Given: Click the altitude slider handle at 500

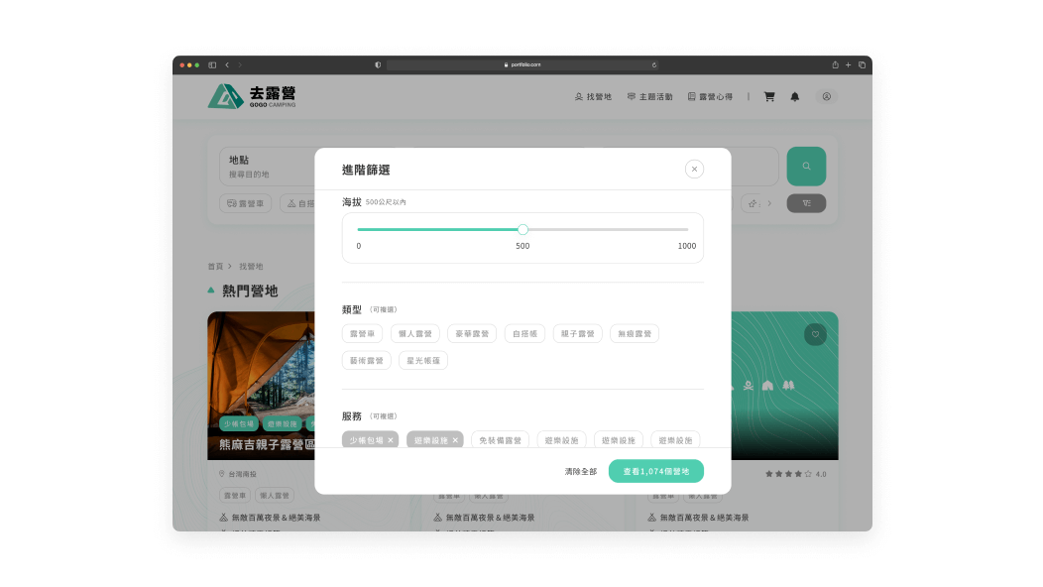Looking at the screenshot, I should coord(522,229).
